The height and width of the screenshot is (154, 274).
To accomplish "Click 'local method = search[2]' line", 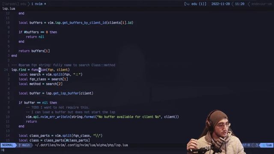I will tap(40, 84).
